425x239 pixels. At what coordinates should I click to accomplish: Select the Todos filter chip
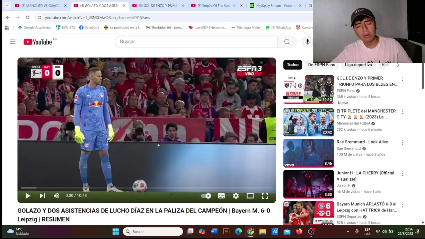[293, 65]
